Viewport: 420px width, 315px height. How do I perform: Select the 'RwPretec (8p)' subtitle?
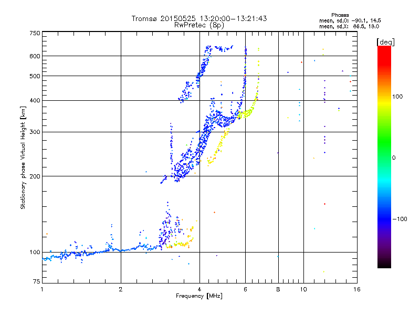(x=199, y=25)
